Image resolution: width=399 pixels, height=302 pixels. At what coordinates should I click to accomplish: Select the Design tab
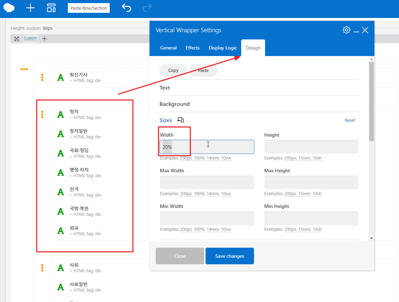(253, 48)
